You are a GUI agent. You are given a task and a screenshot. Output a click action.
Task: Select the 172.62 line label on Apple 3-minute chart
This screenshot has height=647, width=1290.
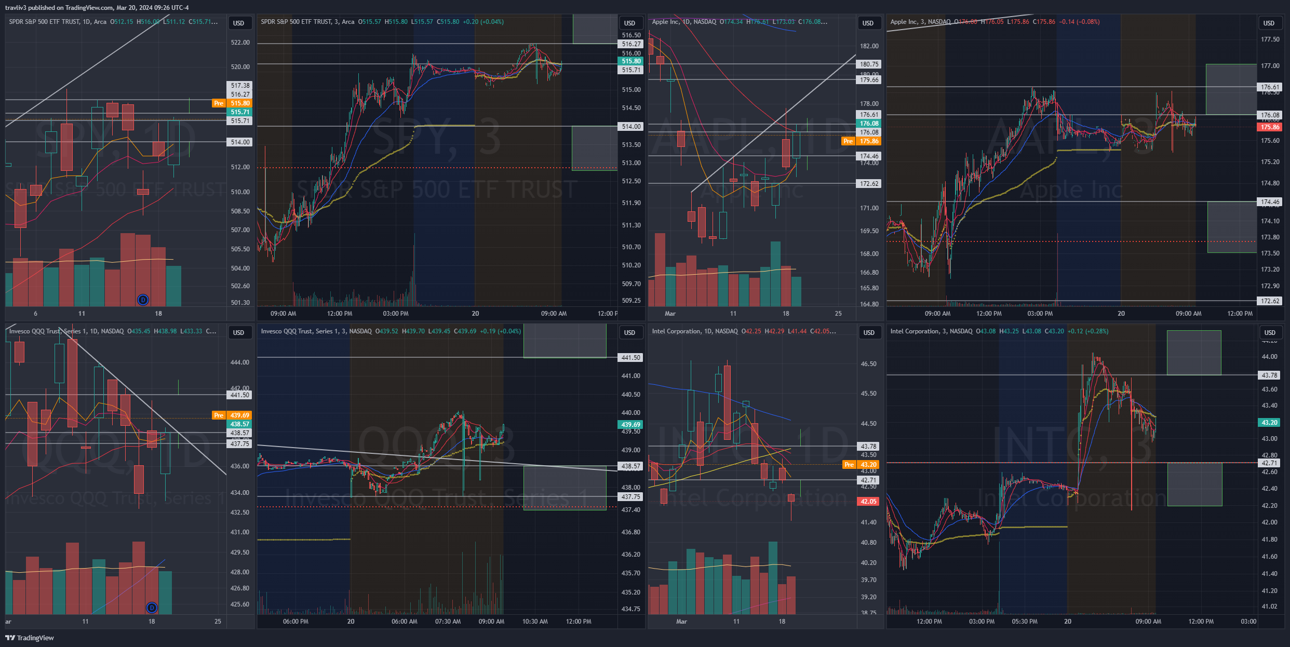(x=1270, y=301)
